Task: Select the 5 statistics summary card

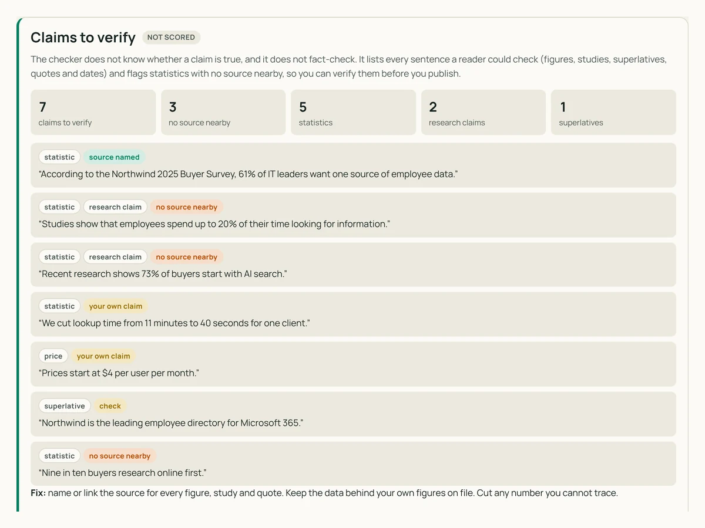Action: 353,113
